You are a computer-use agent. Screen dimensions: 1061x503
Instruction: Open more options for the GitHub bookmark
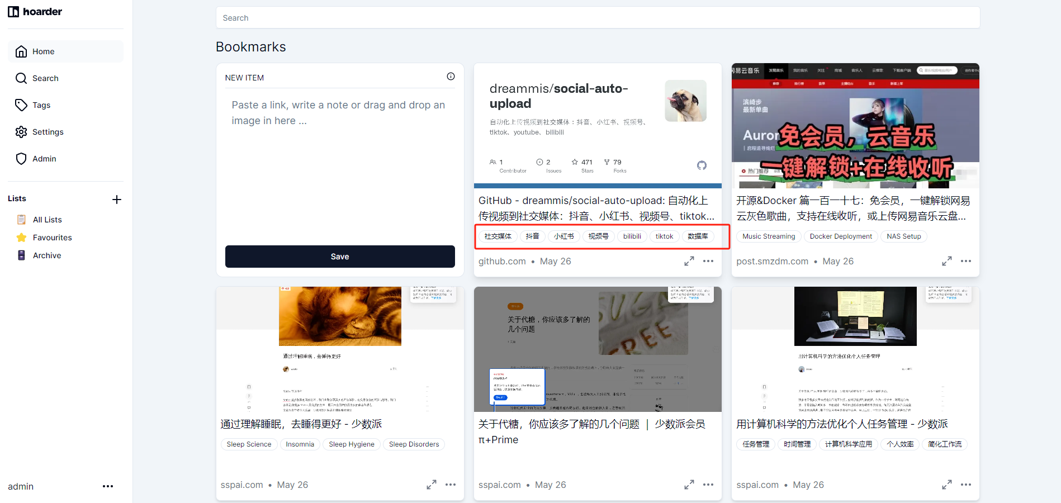(x=708, y=261)
